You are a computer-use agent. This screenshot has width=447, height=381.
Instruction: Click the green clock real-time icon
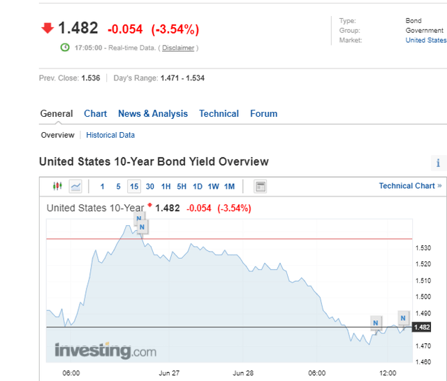[65, 48]
